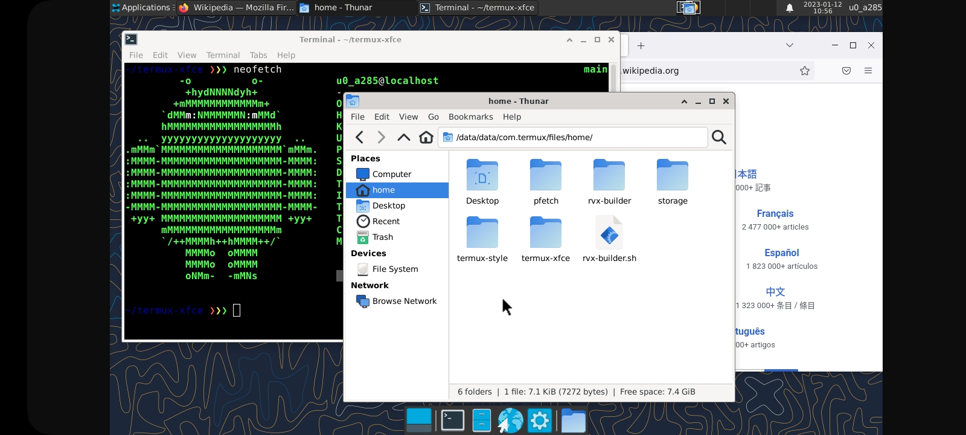Open Thunar Edit menu

coord(382,117)
